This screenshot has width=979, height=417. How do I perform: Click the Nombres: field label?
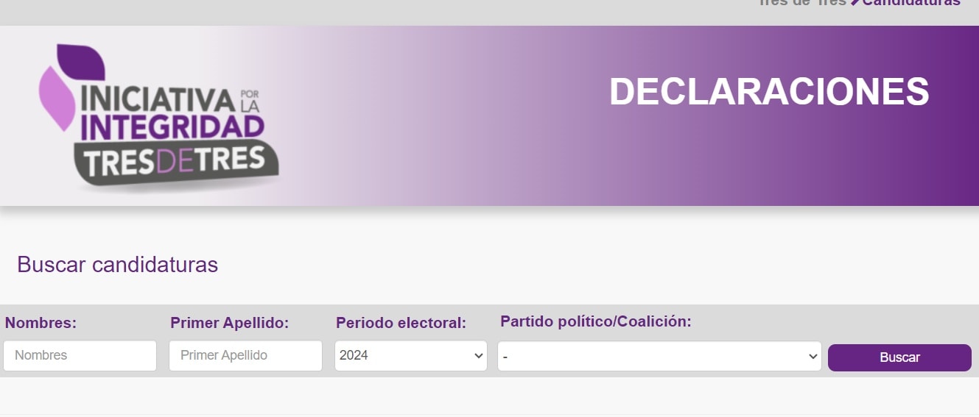point(41,323)
